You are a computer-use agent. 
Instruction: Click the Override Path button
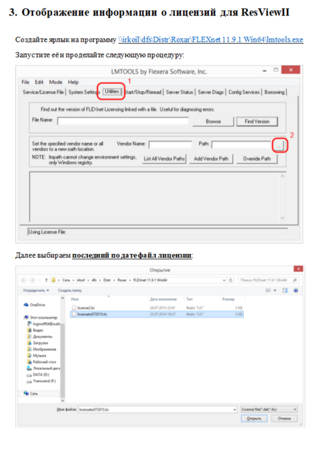click(257, 158)
